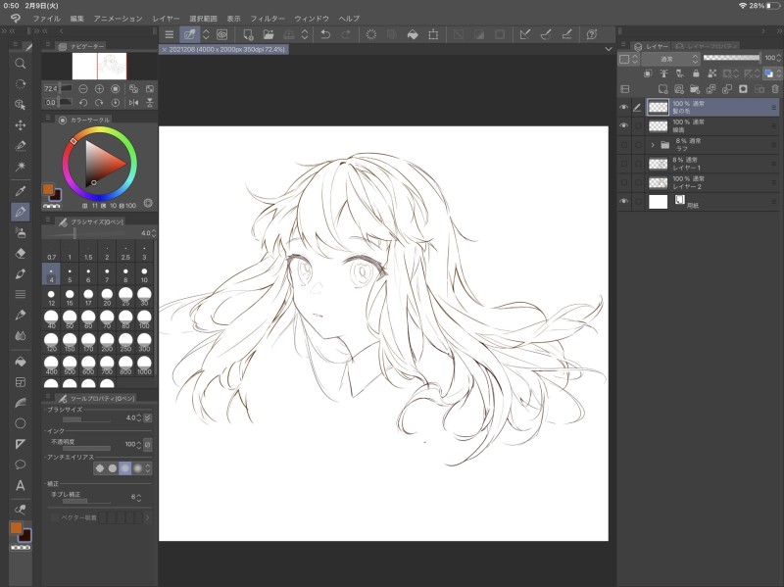Flip the navigator view horizontally

[131, 102]
